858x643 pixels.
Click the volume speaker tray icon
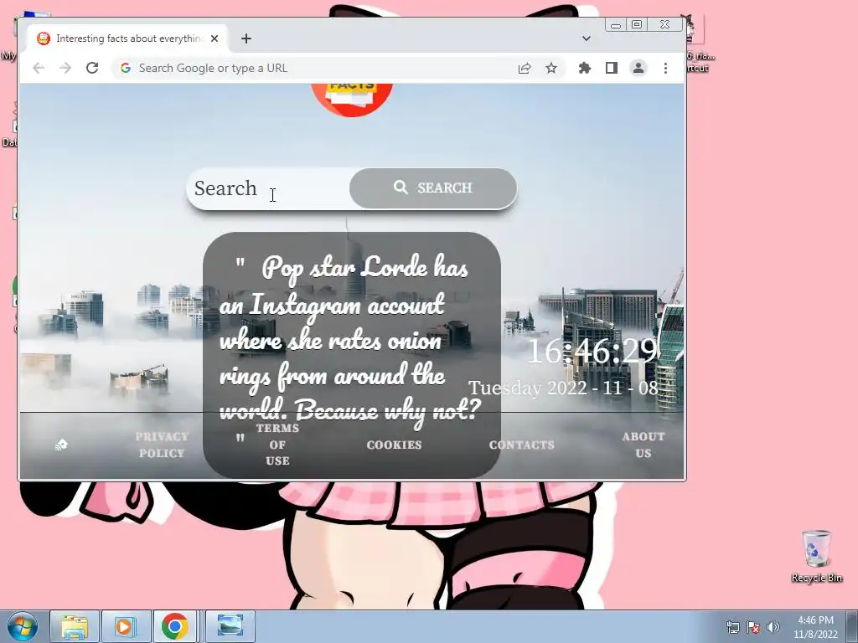point(773,626)
